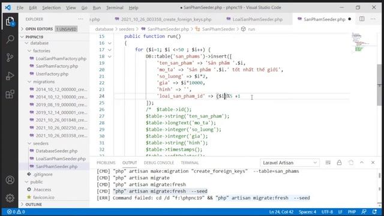Click the Explorer more actions ellipsis
Screen dimensions: 384x216
click(x=80, y=19)
